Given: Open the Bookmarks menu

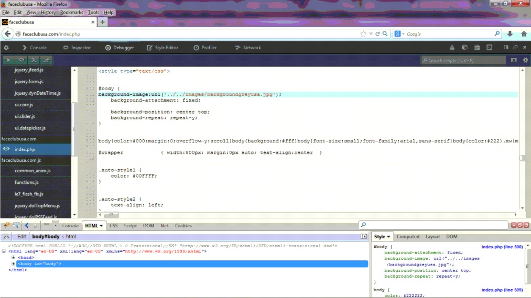Looking at the screenshot, I should [71, 12].
